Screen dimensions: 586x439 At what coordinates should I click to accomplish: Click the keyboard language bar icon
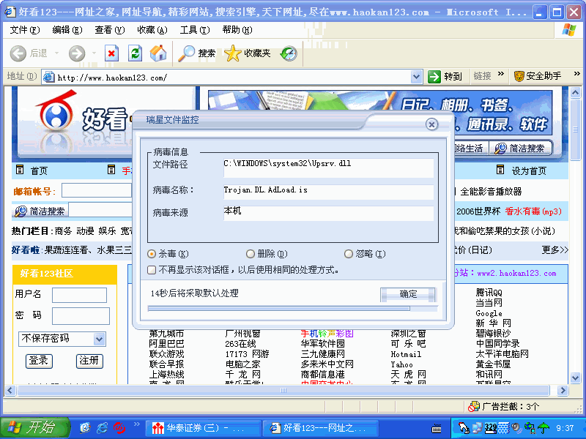(x=436, y=429)
